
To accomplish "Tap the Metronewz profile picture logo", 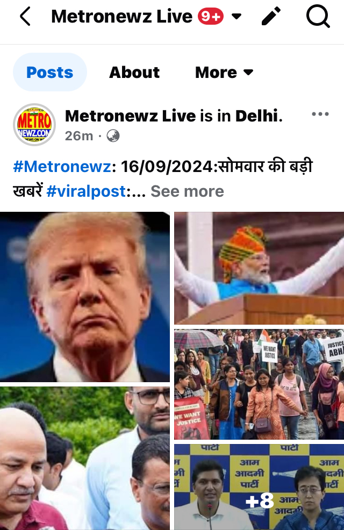I will click(34, 125).
